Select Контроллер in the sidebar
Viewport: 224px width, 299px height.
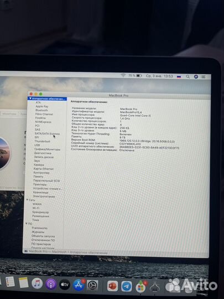pyautogui.click(x=41, y=173)
